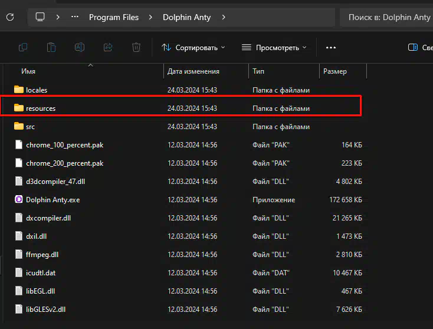
Task: Click the This PC monitor icon
Action: coord(40,17)
